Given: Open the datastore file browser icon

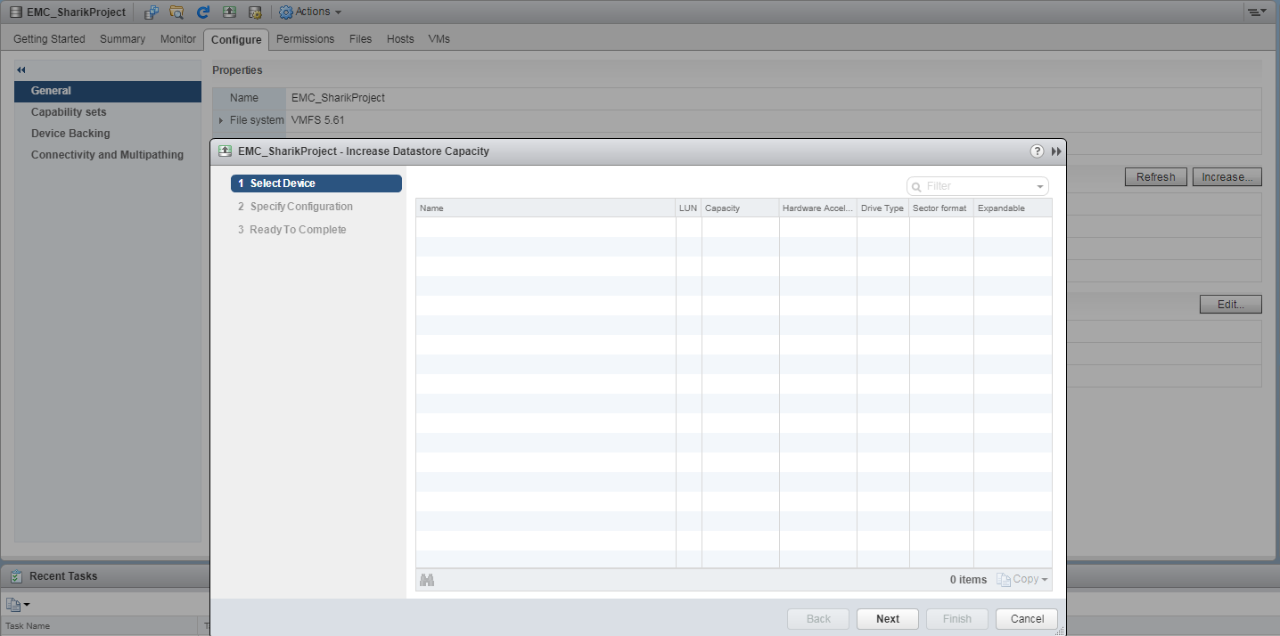Looking at the screenshot, I should (176, 12).
